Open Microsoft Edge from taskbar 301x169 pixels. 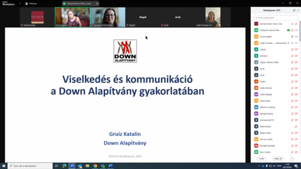[x=64, y=166]
